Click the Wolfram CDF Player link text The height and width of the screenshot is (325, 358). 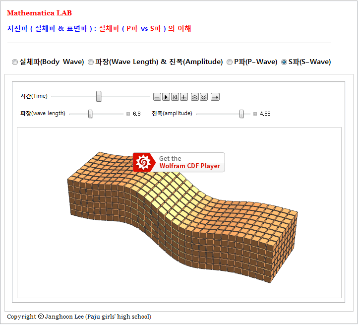[189, 166]
